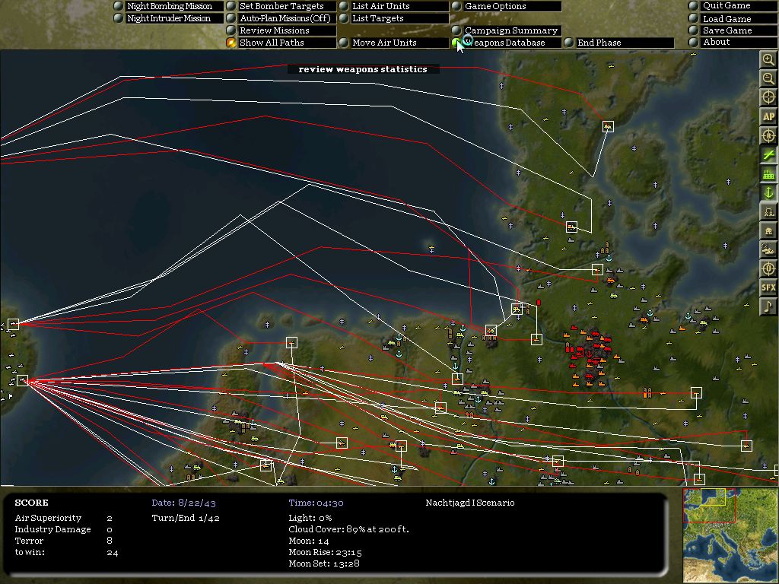Click 'Nachtjagd I Scenario' title text

pos(470,503)
